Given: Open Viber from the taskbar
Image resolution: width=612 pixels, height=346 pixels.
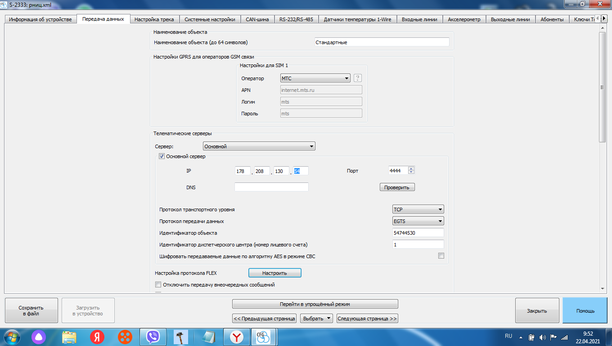Looking at the screenshot, I should tap(153, 337).
